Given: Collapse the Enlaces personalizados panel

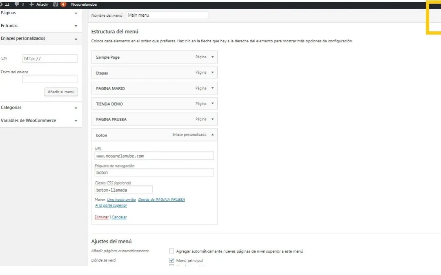Looking at the screenshot, I should tap(76, 39).
